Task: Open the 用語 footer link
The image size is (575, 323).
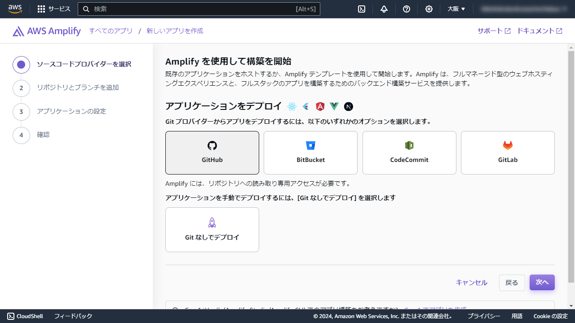Action: coord(517,316)
